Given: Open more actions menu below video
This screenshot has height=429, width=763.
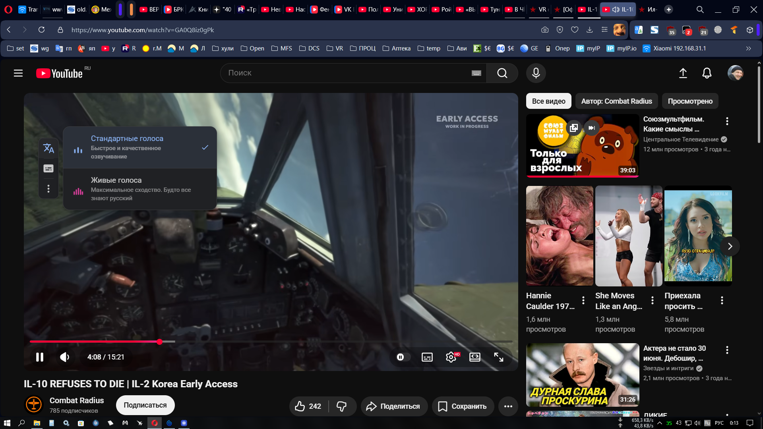Looking at the screenshot, I should (x=508, y=406).
